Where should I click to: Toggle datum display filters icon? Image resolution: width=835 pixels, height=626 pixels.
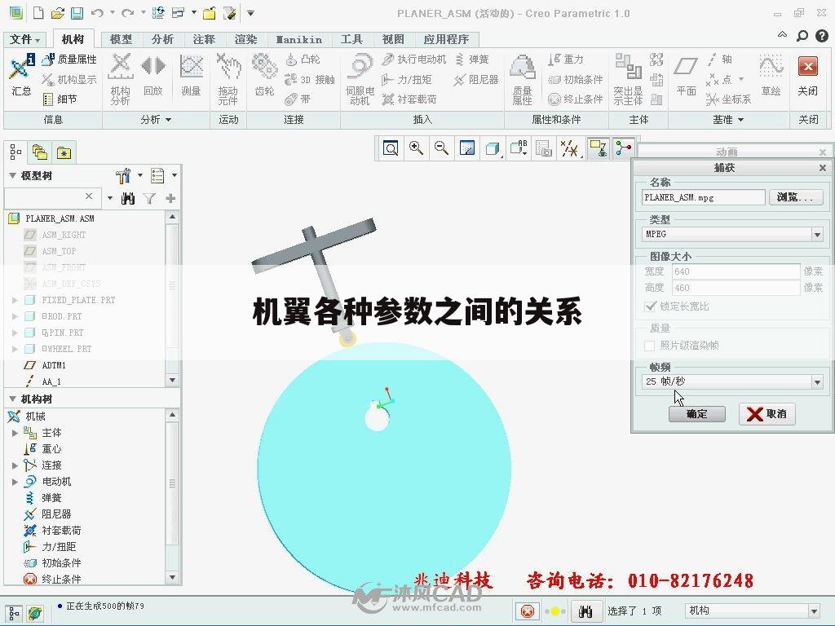tap(570, 148)
